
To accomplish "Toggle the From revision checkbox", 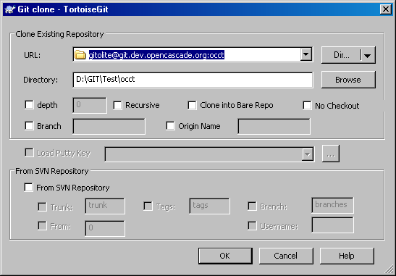I will [x=42, y=226].
